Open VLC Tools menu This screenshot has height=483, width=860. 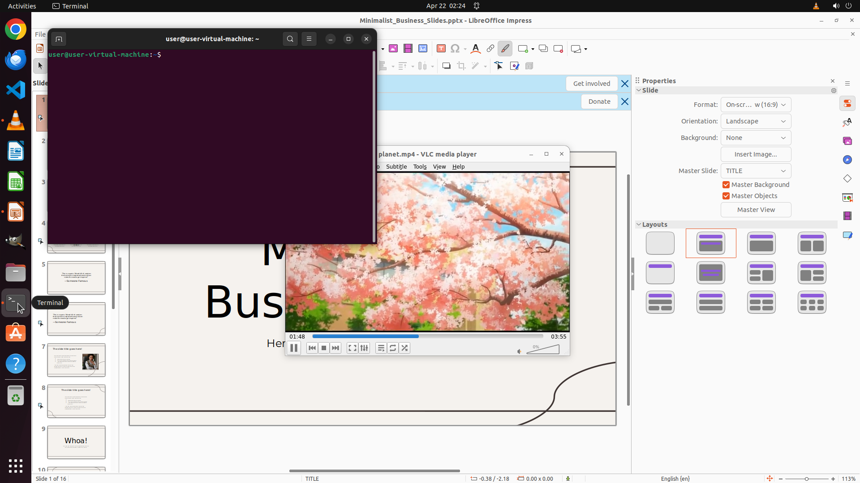pos(420,167)
